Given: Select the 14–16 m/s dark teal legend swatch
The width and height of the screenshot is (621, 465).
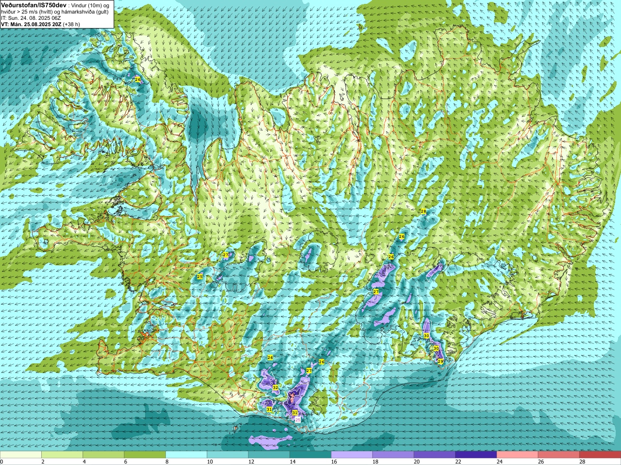Looking at the screenshot, I should [x=310, y=455].
